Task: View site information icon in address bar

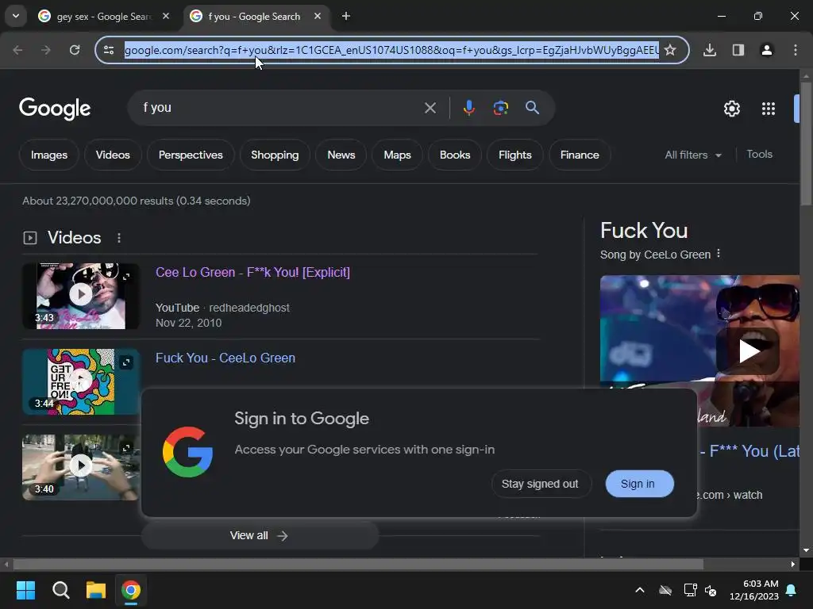Action: pyautogui.click(x=109, y=50)
